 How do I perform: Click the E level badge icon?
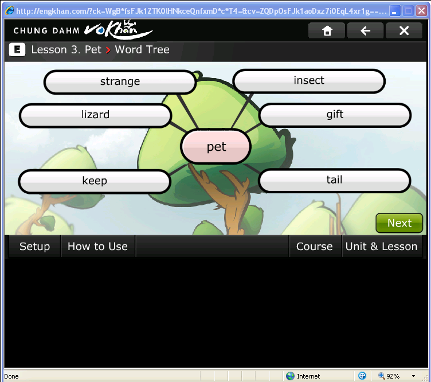17,50
